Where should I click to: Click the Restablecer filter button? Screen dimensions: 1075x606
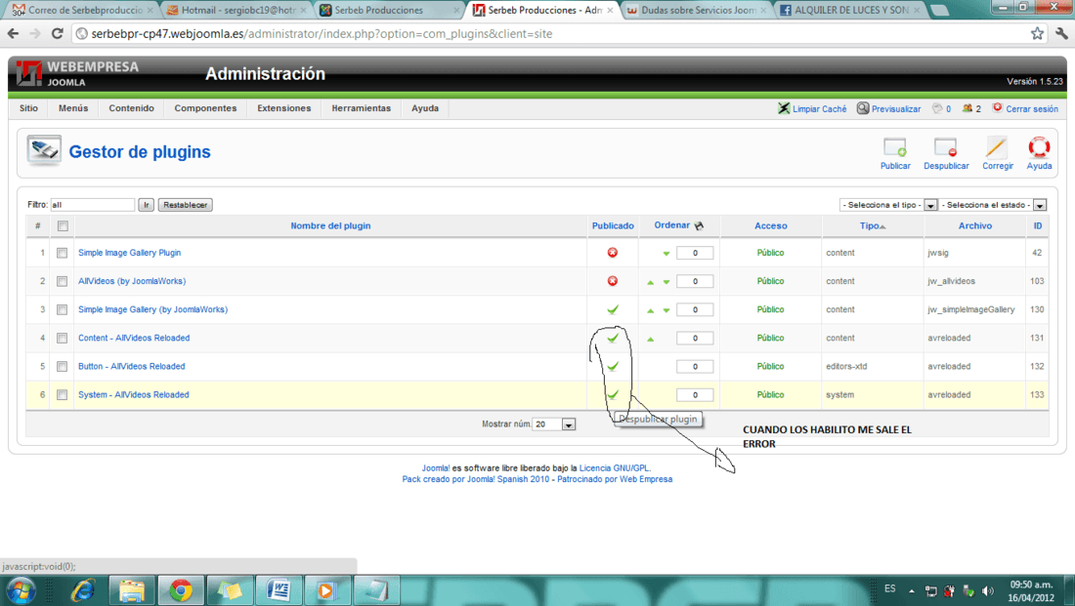(x=185, y=205)
